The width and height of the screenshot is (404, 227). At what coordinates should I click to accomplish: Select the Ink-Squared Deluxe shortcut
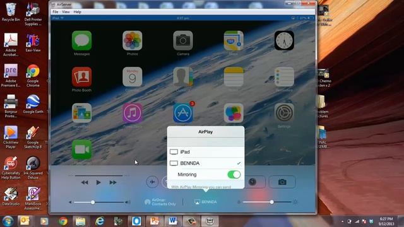[x=33, y=168]
